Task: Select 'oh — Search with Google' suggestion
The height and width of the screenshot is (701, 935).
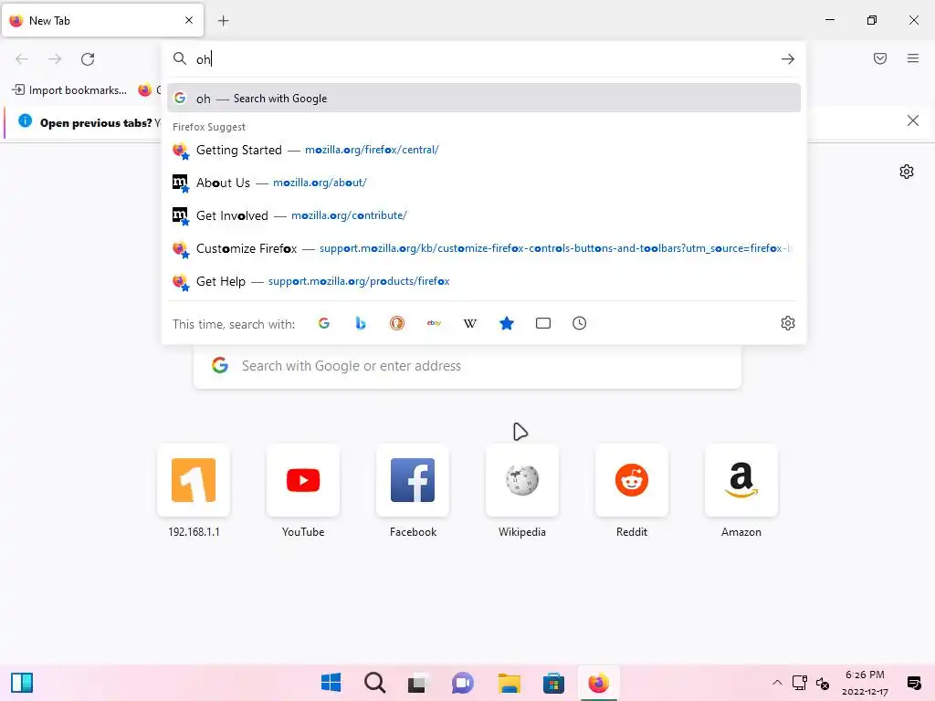Action: pyautogui.click(x=484, y=99)
